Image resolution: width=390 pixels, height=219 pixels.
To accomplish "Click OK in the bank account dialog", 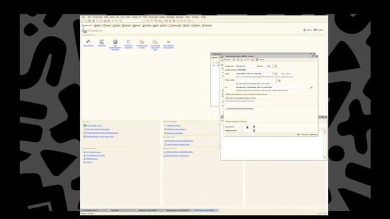I will click(x=298, y=134).
